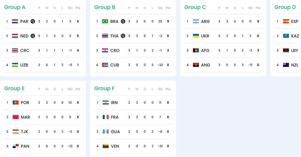The width and height of the screenshot is (301, 157).
Task: Click the France flag in Group F
Action: click(106, 117)
